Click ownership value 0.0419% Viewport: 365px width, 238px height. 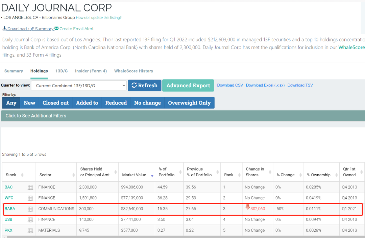coord(314,198)
